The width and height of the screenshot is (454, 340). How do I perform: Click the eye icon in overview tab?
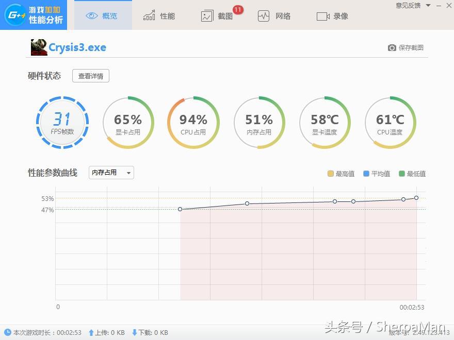click(92, 15)
